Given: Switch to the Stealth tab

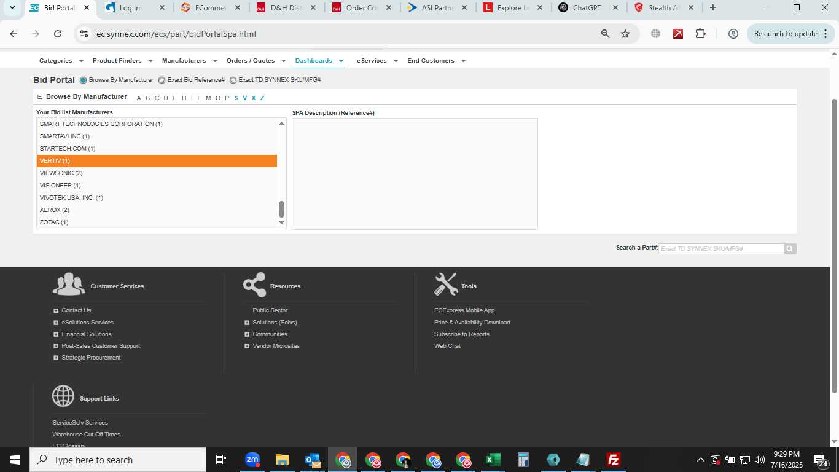Looking at the screenshot, I should click(x=663, y=8).
